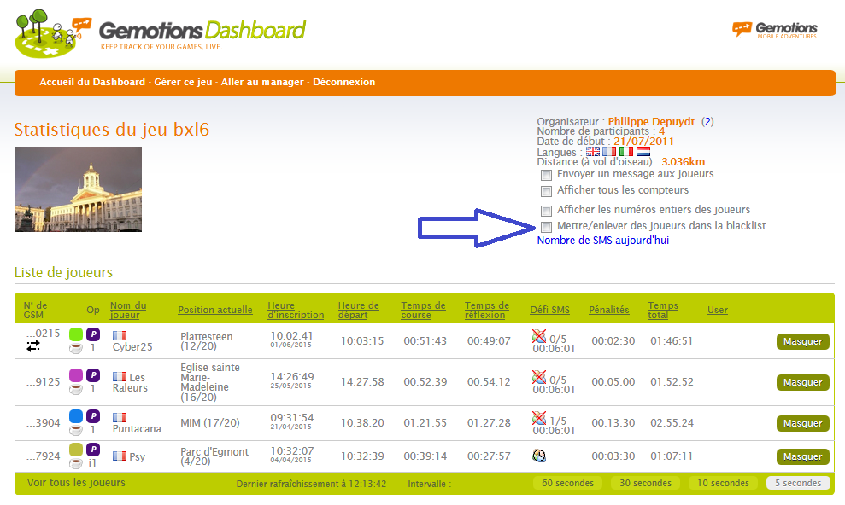Set refresh interval to 60 secondes
This screenshot has height=505, width=845.
[567, 483]
